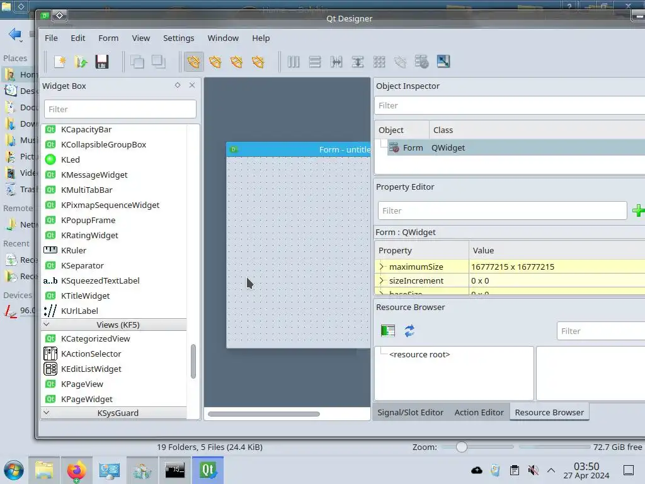645x484 pixels.
Task: Open the Edit menu
Action: (77, 38)
